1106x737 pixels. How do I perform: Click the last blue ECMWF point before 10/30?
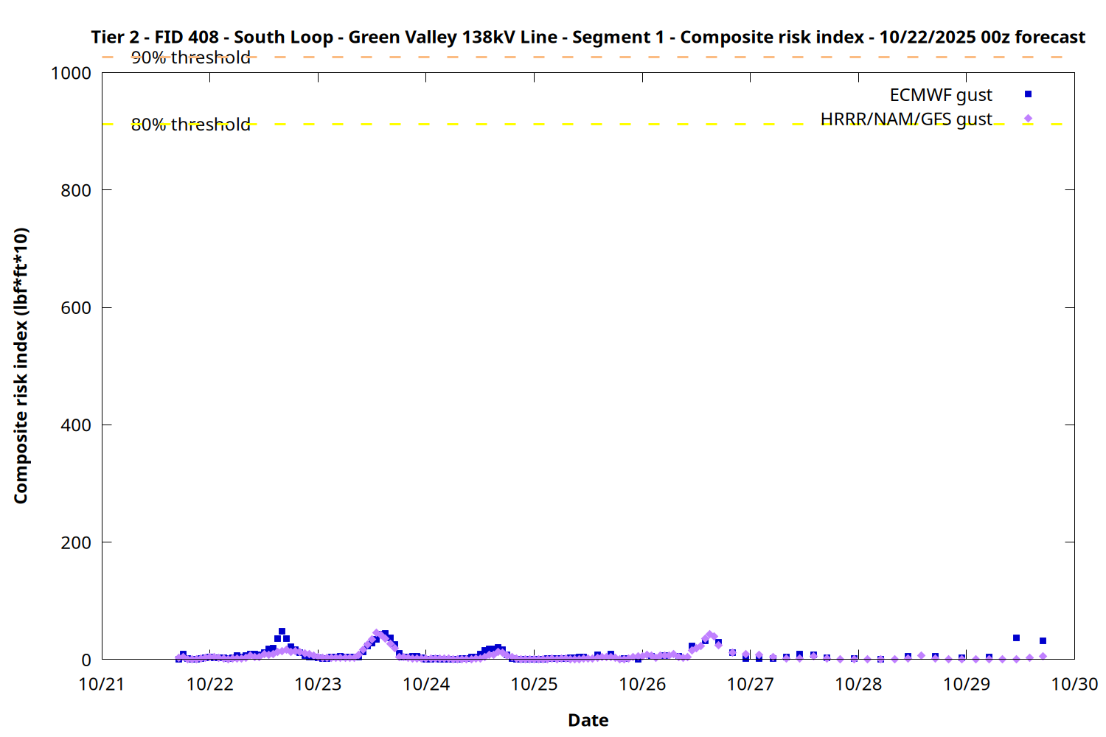(x=1043, y=640)
